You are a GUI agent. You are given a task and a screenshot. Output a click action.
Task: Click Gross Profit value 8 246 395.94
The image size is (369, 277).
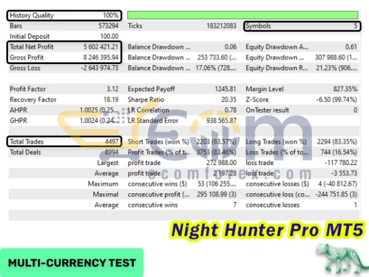(101, 57)
